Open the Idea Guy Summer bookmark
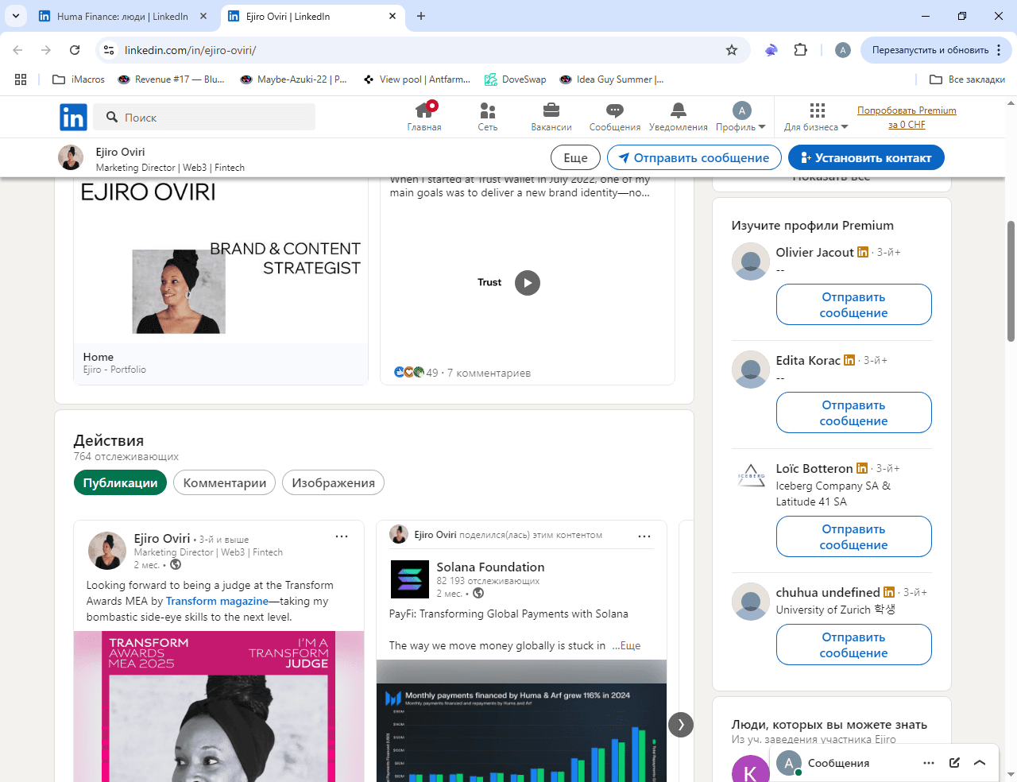The width and height of the screenshot is (1017, 782). pyautogui.click(x=612, y=79)
